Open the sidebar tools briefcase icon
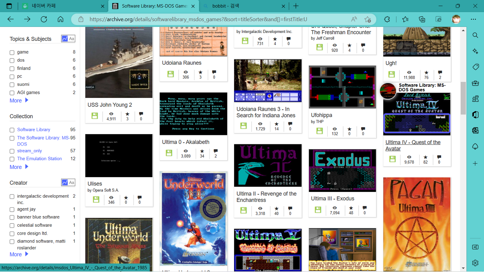The image size is (484, 272). (x=475, y=83)
